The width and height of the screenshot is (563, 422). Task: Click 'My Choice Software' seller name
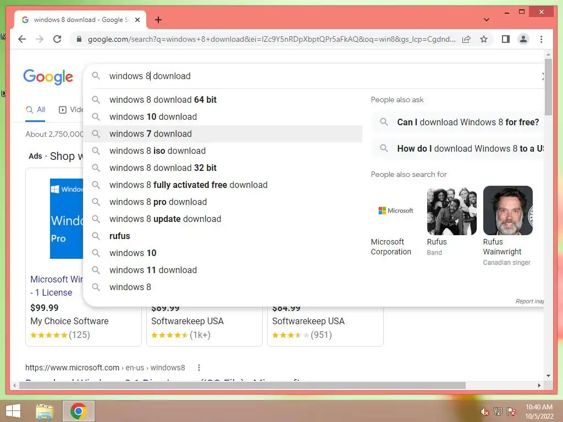pos(69,321)
